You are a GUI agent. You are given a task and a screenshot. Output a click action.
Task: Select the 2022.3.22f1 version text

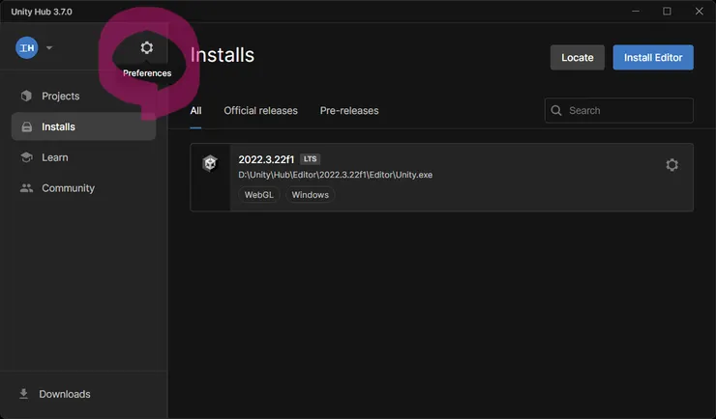click(x=266, y=159)
